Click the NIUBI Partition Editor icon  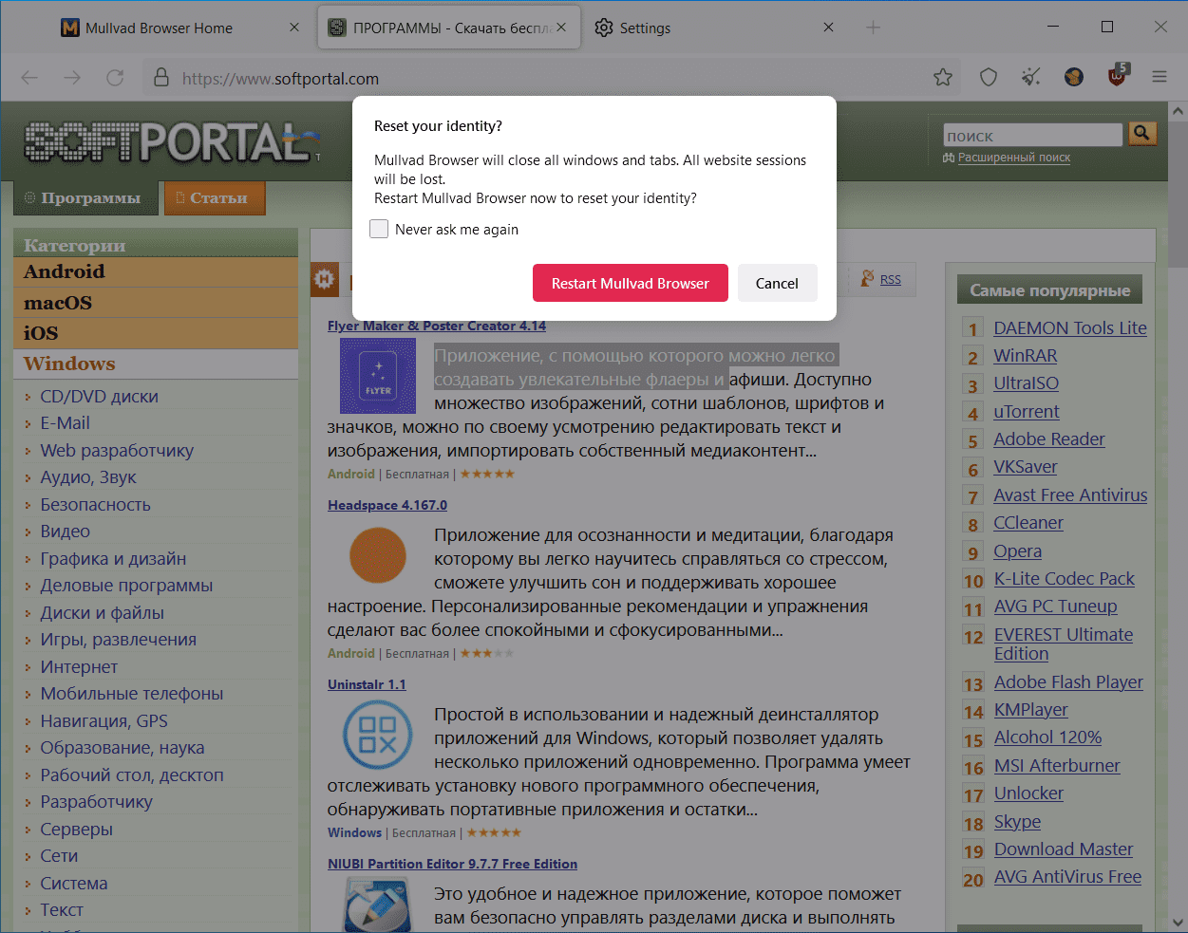[378, 905]
